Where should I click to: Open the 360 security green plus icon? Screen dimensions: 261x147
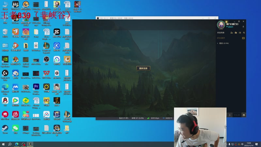pyautogui.click(x=26, y=102)
